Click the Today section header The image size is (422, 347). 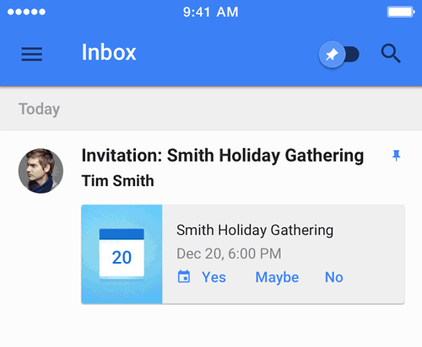coord(39,109)
